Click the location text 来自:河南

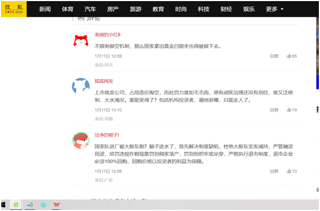103,119
